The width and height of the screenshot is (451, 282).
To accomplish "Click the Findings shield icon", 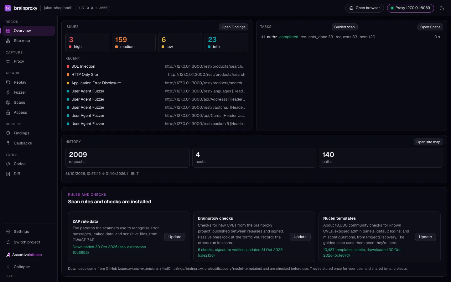I will click(x=8, y=133).
